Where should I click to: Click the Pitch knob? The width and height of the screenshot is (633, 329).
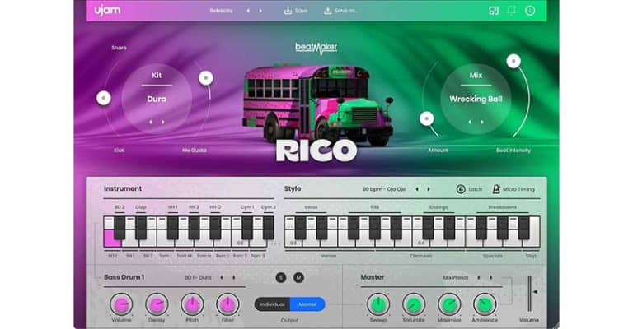[x=192, y=304]
